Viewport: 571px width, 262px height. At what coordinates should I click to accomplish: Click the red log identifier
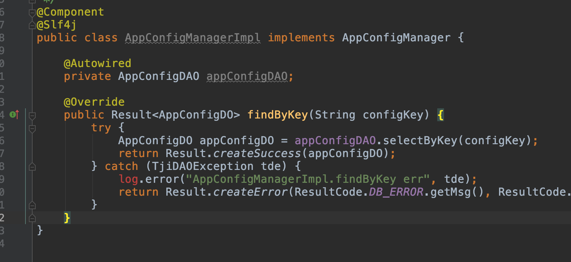click(x=128, y=179)
